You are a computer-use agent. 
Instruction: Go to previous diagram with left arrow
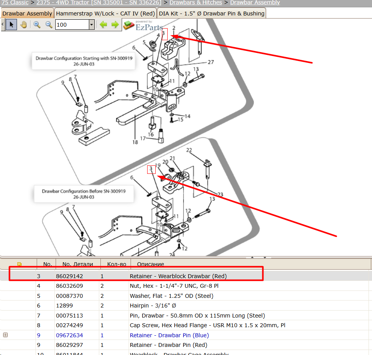[103, 25]
